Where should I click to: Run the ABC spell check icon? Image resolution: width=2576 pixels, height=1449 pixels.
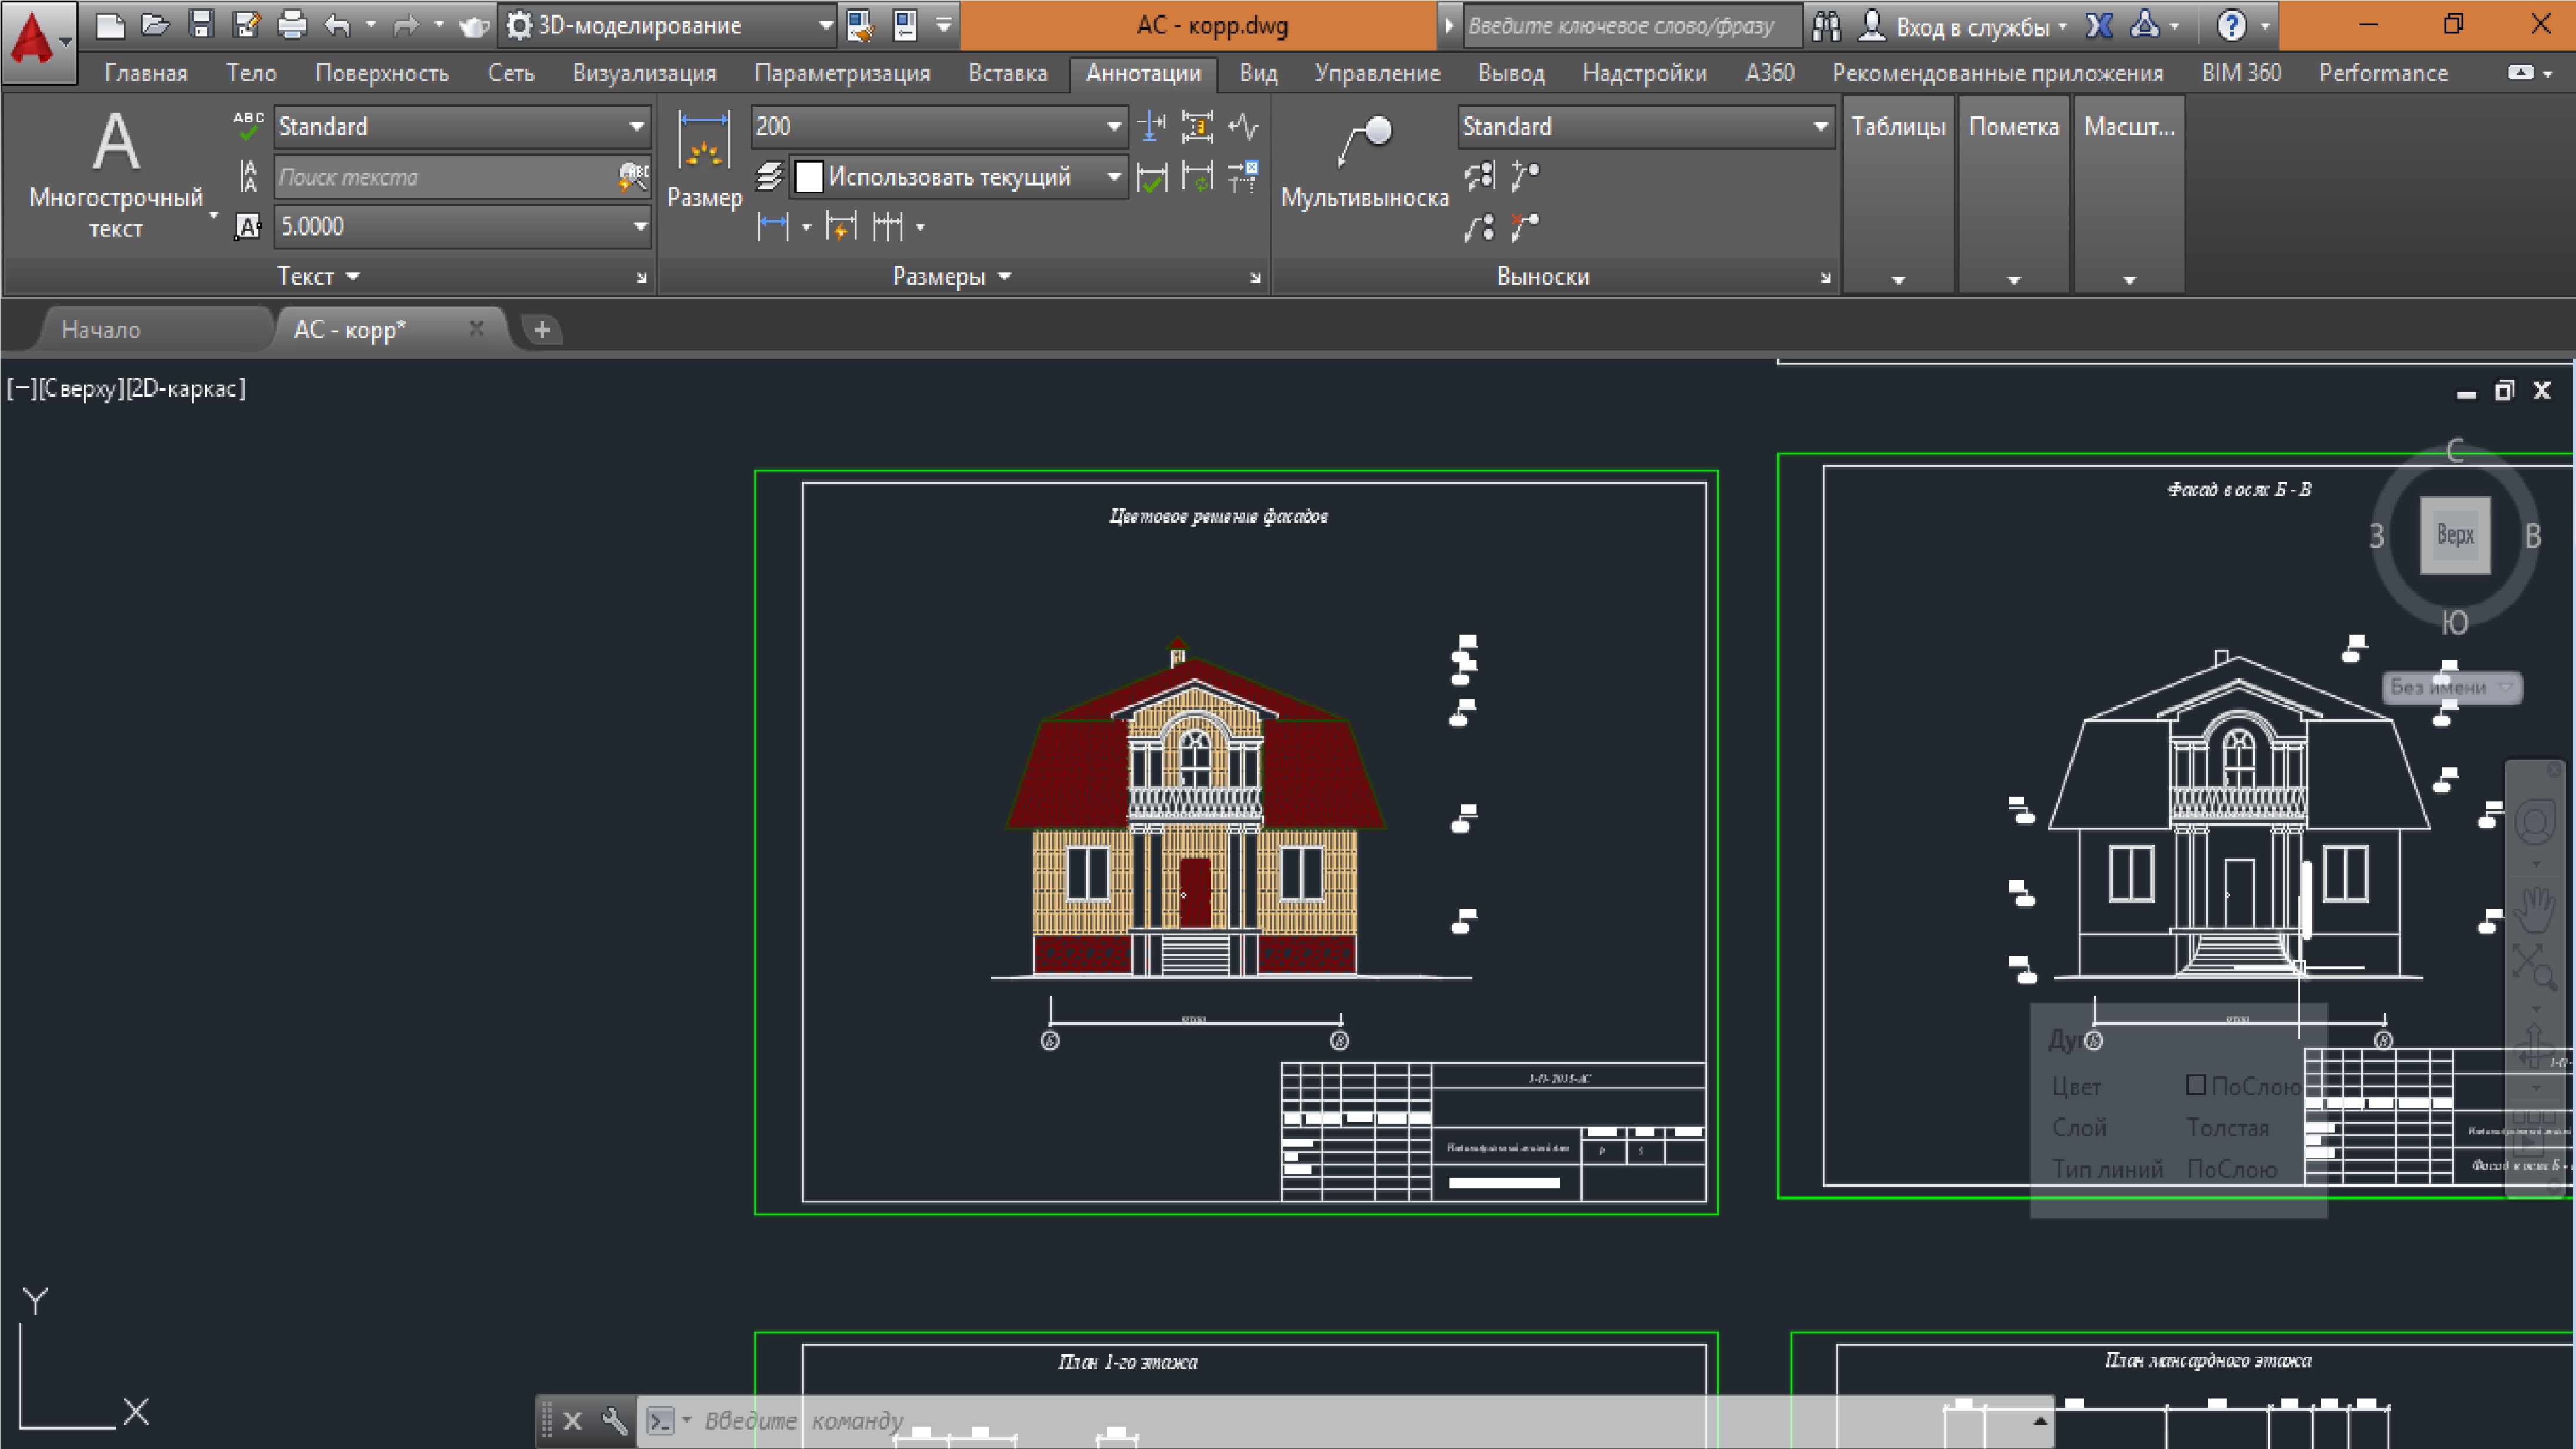click(248, 126)
